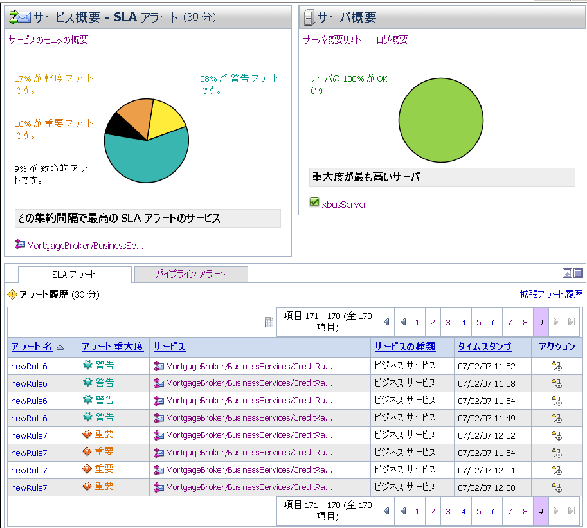Sort by アラート重大度 column
The height and width of the screenshot is (528, 587).
tap(113, 347)
